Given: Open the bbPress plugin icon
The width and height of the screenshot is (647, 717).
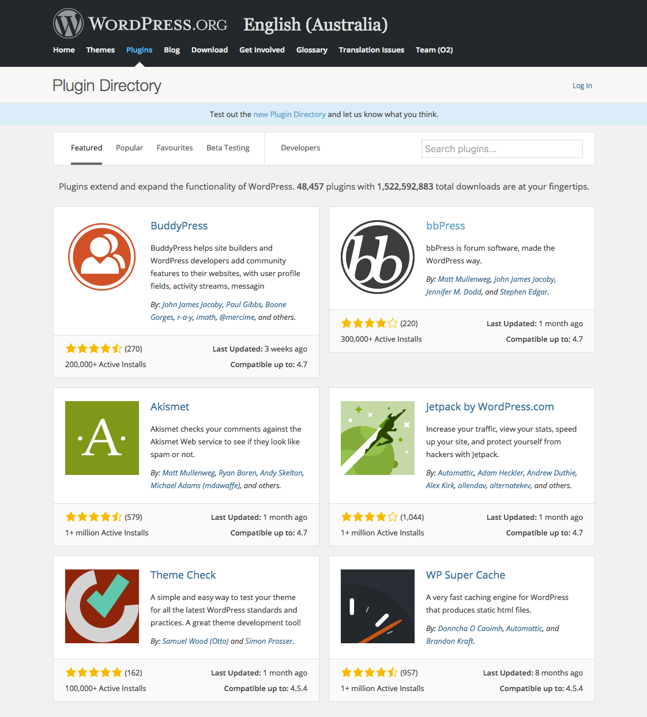Looking at the screenshot, I should 378,257.
